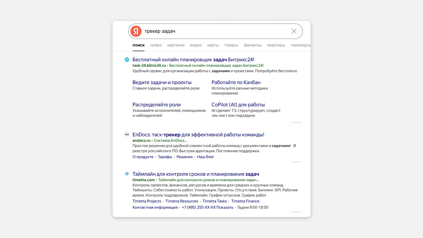Focus the search field containing трекер задач
Screen dimensions: 423x238
point(215,31)
